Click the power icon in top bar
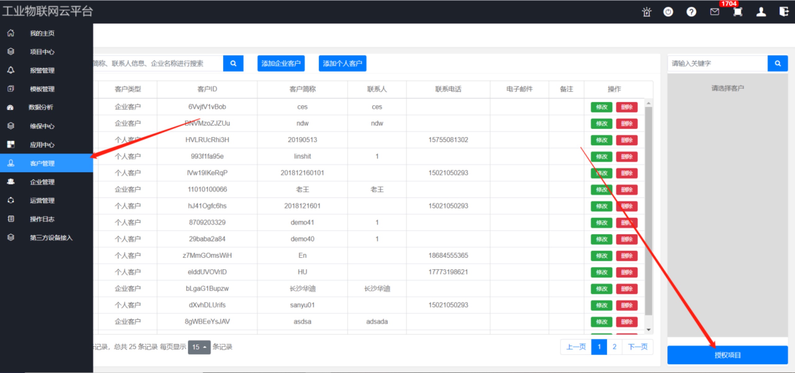 point(668,12)
